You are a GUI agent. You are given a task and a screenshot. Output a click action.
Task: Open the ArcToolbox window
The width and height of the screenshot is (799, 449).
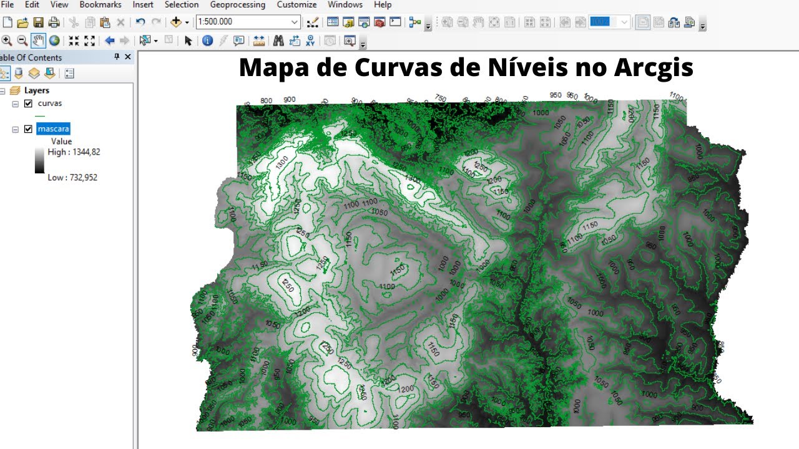[x=380, y=22]
